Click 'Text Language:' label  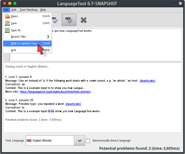tap(15, 141)
